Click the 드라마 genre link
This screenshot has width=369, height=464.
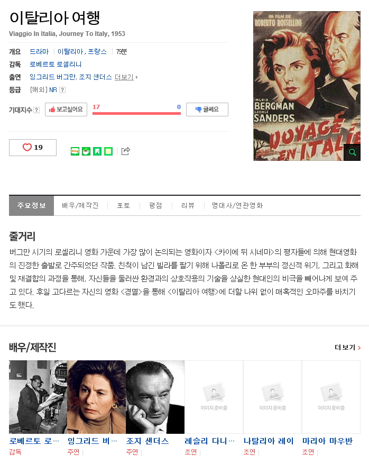click(x=39, y=51)
